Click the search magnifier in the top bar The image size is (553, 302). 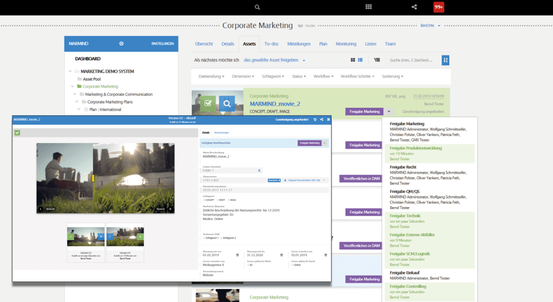pos(258,7)
